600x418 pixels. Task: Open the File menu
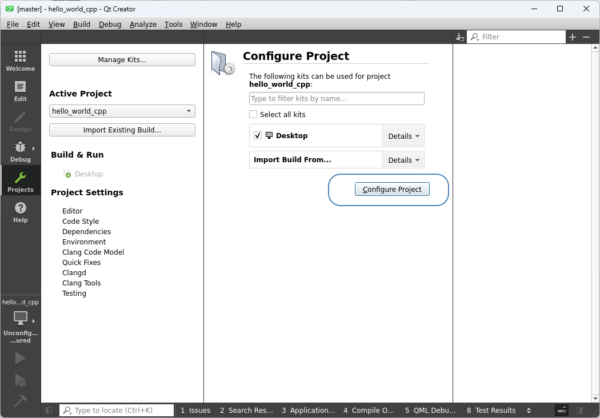[x=13, y=24]
